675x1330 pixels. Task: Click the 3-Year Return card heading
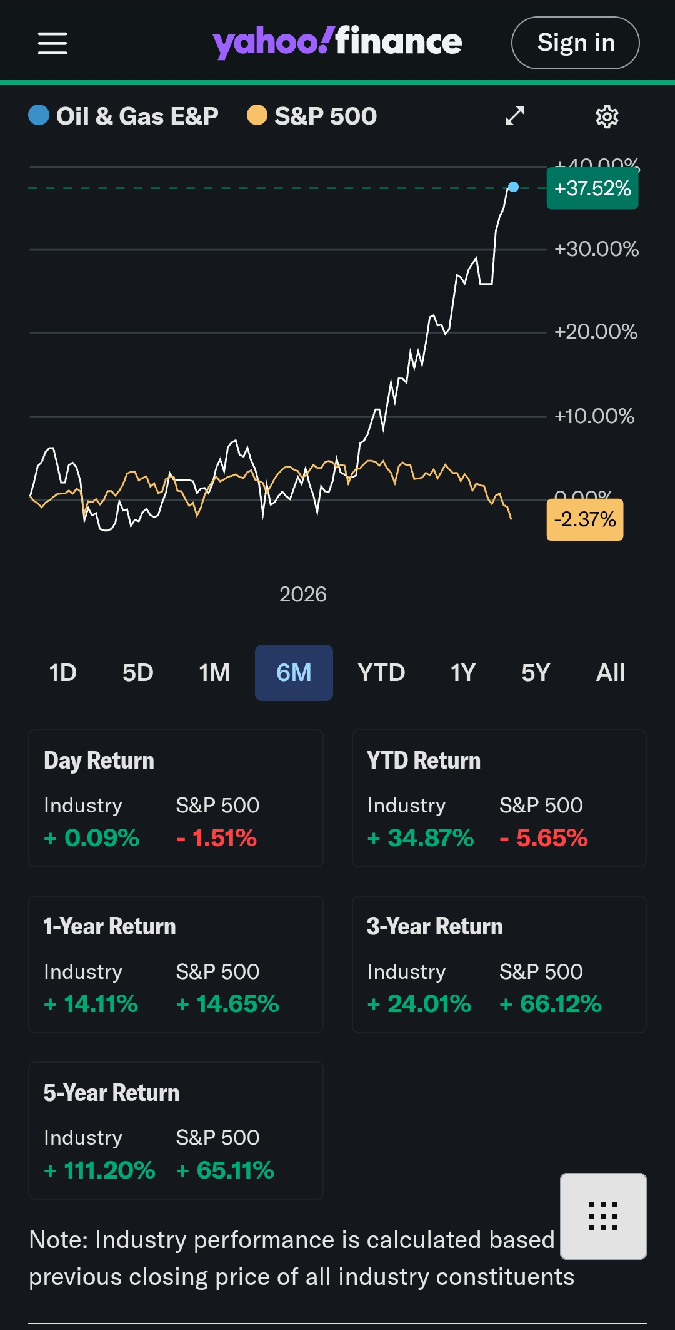[434, 926]
